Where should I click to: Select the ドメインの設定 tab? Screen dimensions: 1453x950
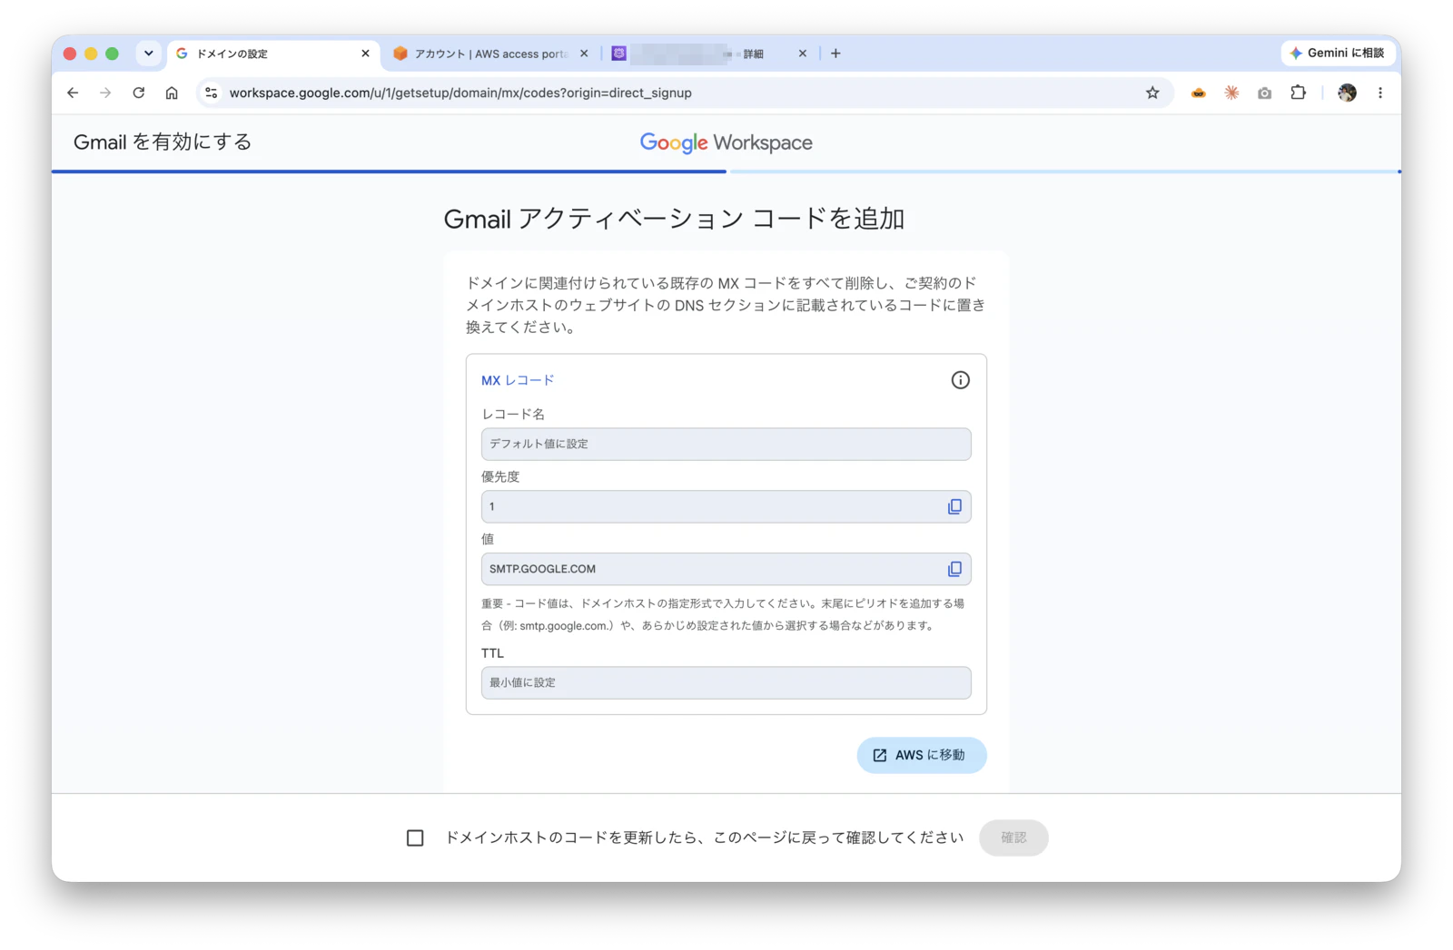pyautogui.click(x=272, y=54)
